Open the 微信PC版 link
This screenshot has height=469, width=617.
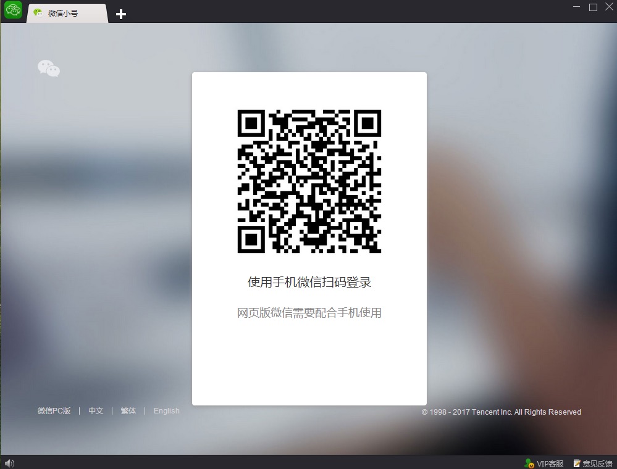point(54,411)
